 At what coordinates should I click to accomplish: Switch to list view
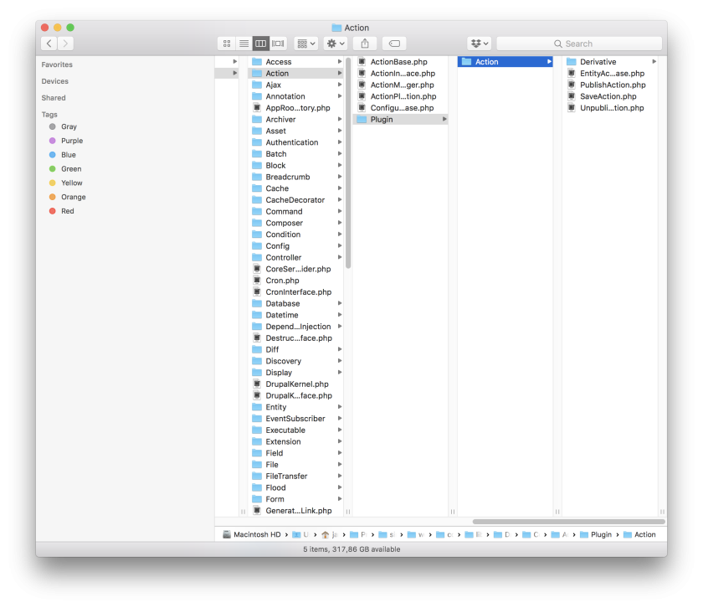coord(244,44)
